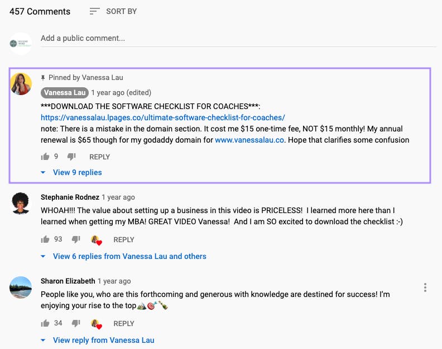Reply to the pinned comment
Screen dimensions: 442x349
tap(99, 157)
